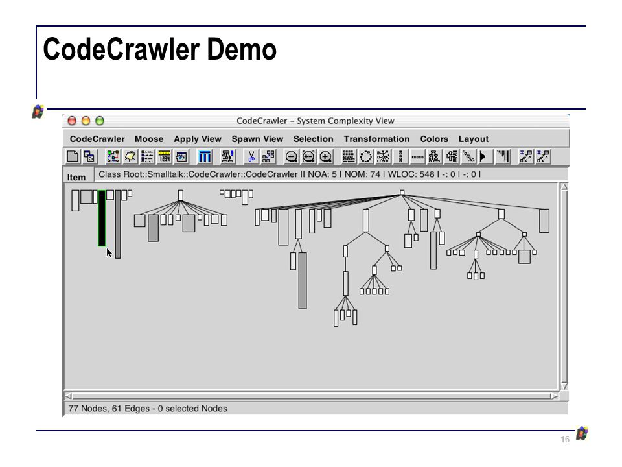Screen dimensions: 622x467
Task: Click the colored node graph toolbar icon
Action: pos(113,156)
